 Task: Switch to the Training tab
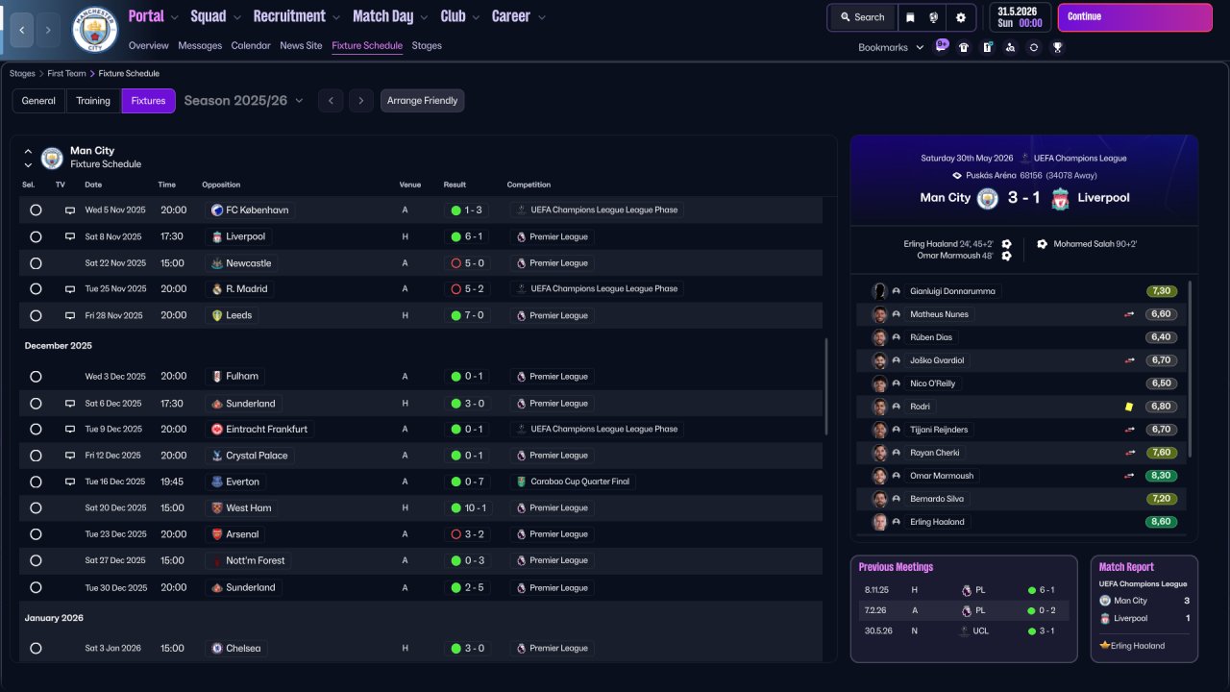coord(93,101)
